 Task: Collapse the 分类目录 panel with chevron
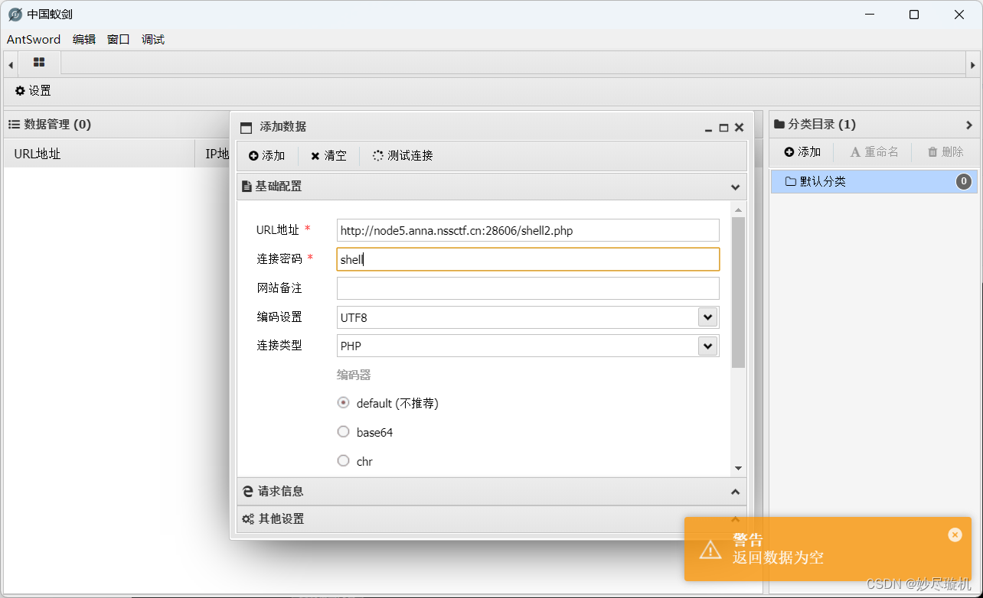[969, 125]
